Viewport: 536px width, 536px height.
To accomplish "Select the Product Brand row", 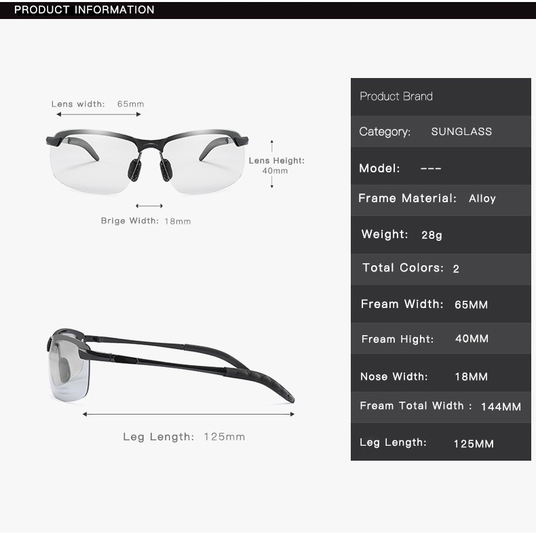I will pos(440,97).
